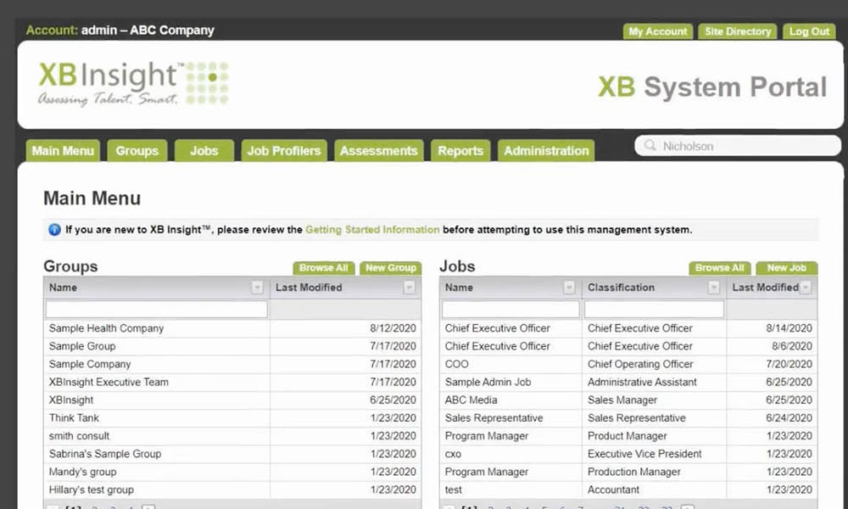The image size is (848, 509).
Task: Focus the Nicholson search field
Action: tap(738, 146)
